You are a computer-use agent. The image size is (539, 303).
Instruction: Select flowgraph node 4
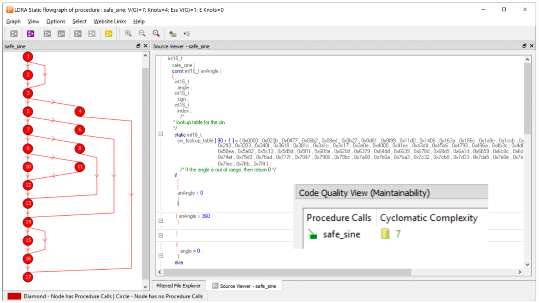[x=80, y=112]
